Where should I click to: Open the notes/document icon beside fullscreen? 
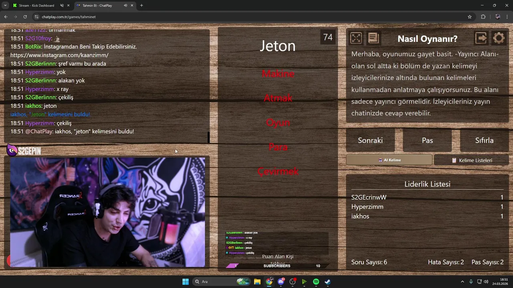coord(373,38)
